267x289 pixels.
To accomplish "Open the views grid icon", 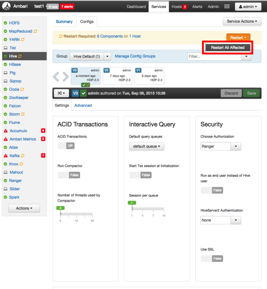I will (227, 6).
